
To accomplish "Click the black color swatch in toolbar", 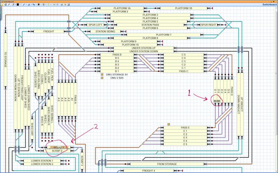I will pos(18,5).
